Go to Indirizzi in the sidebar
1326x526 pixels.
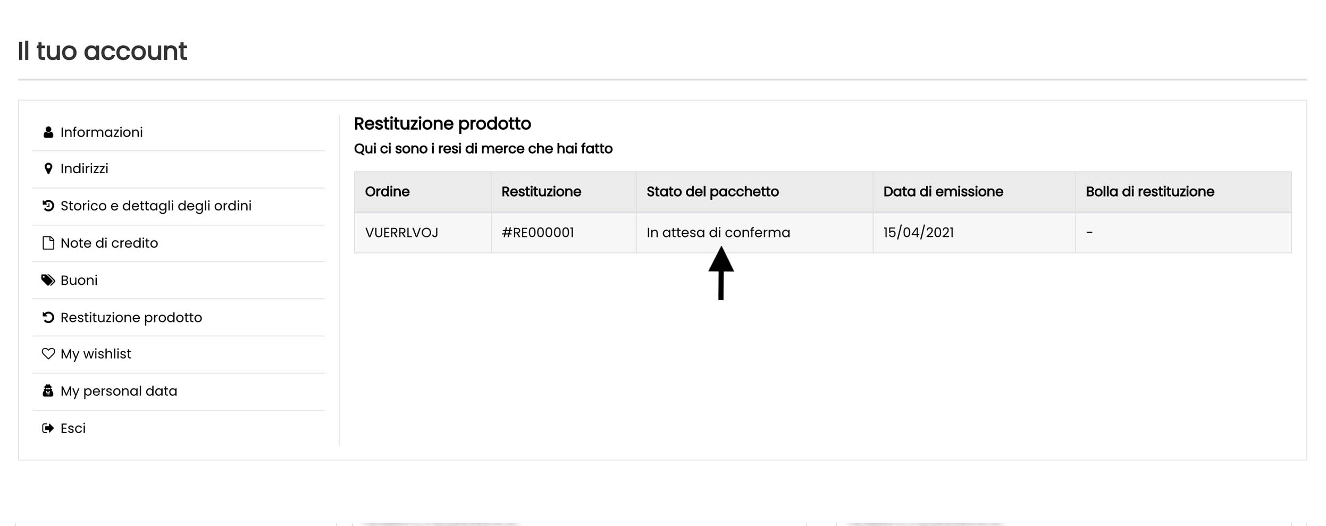[85, 169]
